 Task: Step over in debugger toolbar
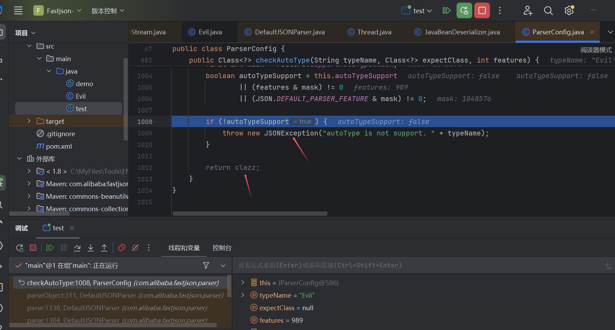click(77, 248)
